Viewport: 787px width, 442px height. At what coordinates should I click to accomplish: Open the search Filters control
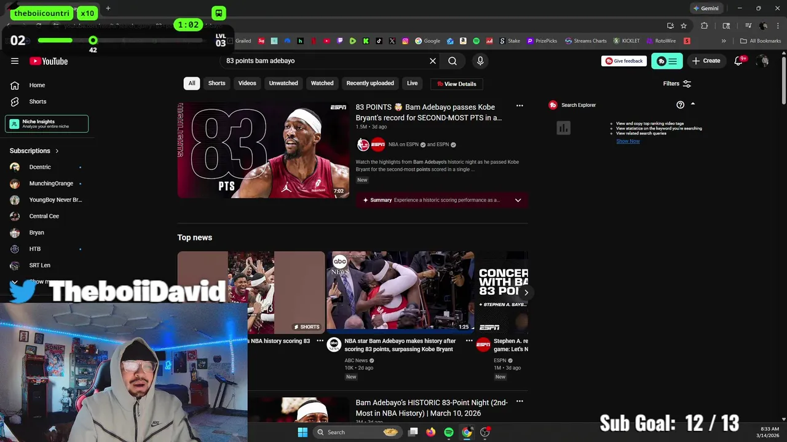677,83
